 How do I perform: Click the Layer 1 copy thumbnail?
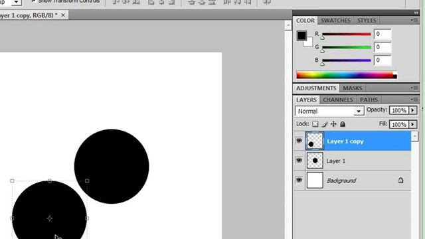pyautogui.click(x=315, y=141)
